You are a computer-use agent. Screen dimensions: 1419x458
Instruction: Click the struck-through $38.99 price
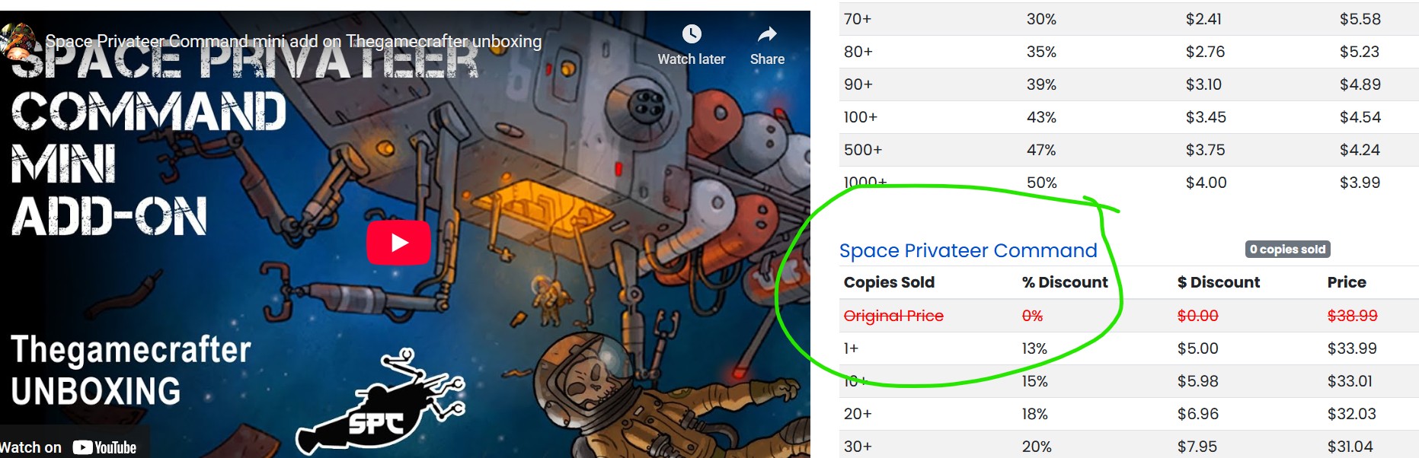click(x=1352, y=316)
